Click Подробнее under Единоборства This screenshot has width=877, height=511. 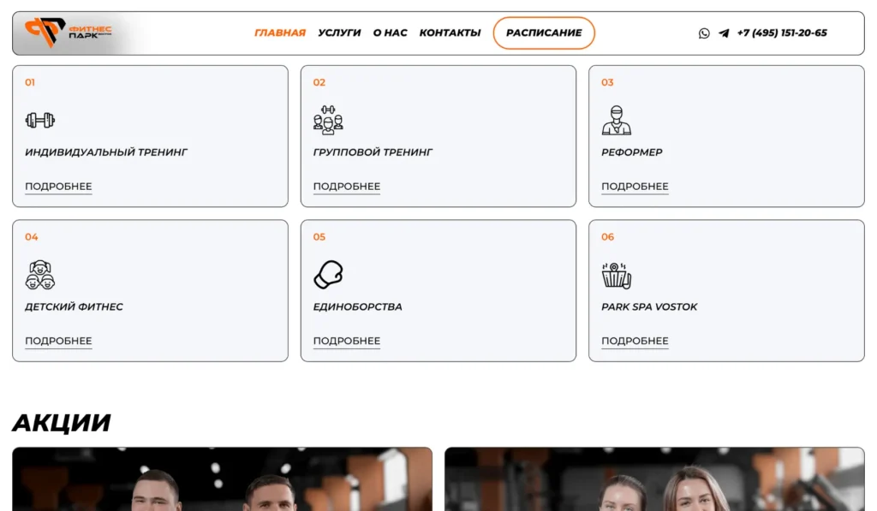[x=347, y=341]
